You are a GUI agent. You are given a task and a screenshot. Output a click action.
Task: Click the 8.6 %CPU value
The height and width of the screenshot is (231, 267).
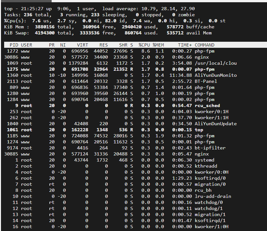point(146,51)
